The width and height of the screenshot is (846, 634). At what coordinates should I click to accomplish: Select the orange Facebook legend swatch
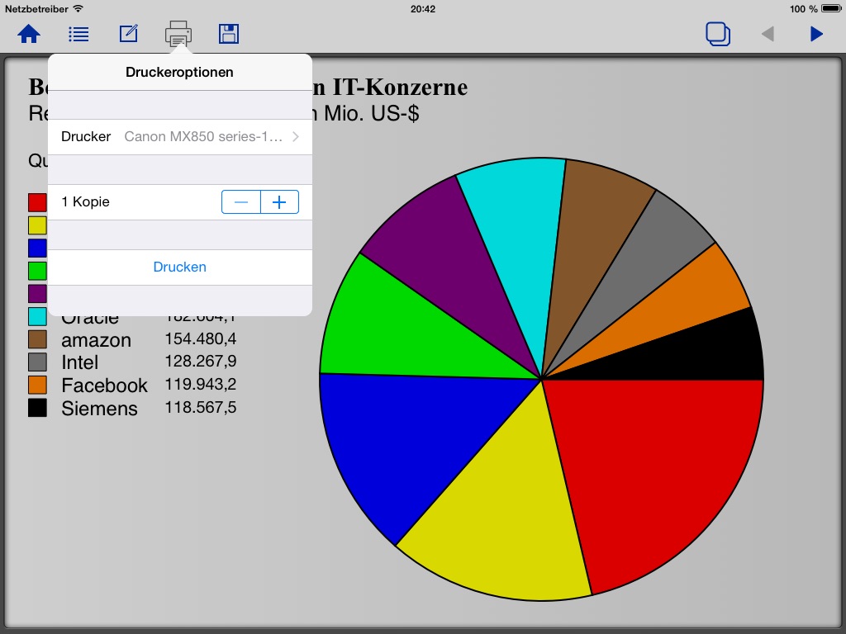point(37,385)
